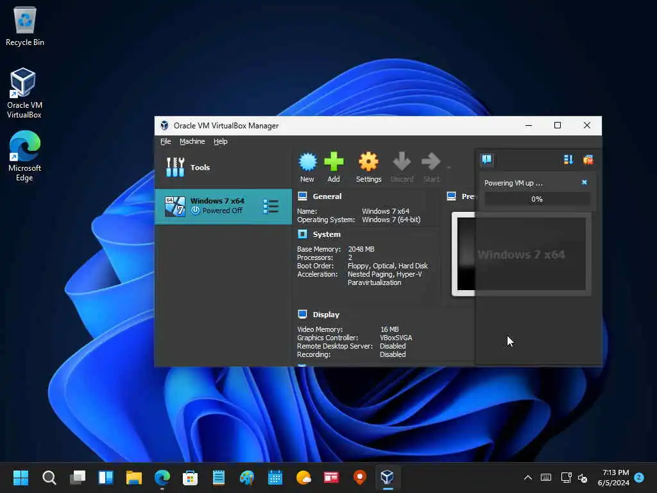Open Notepad from the taskbar
This screenshot has width=657, height=493.
tap(219, 478)
